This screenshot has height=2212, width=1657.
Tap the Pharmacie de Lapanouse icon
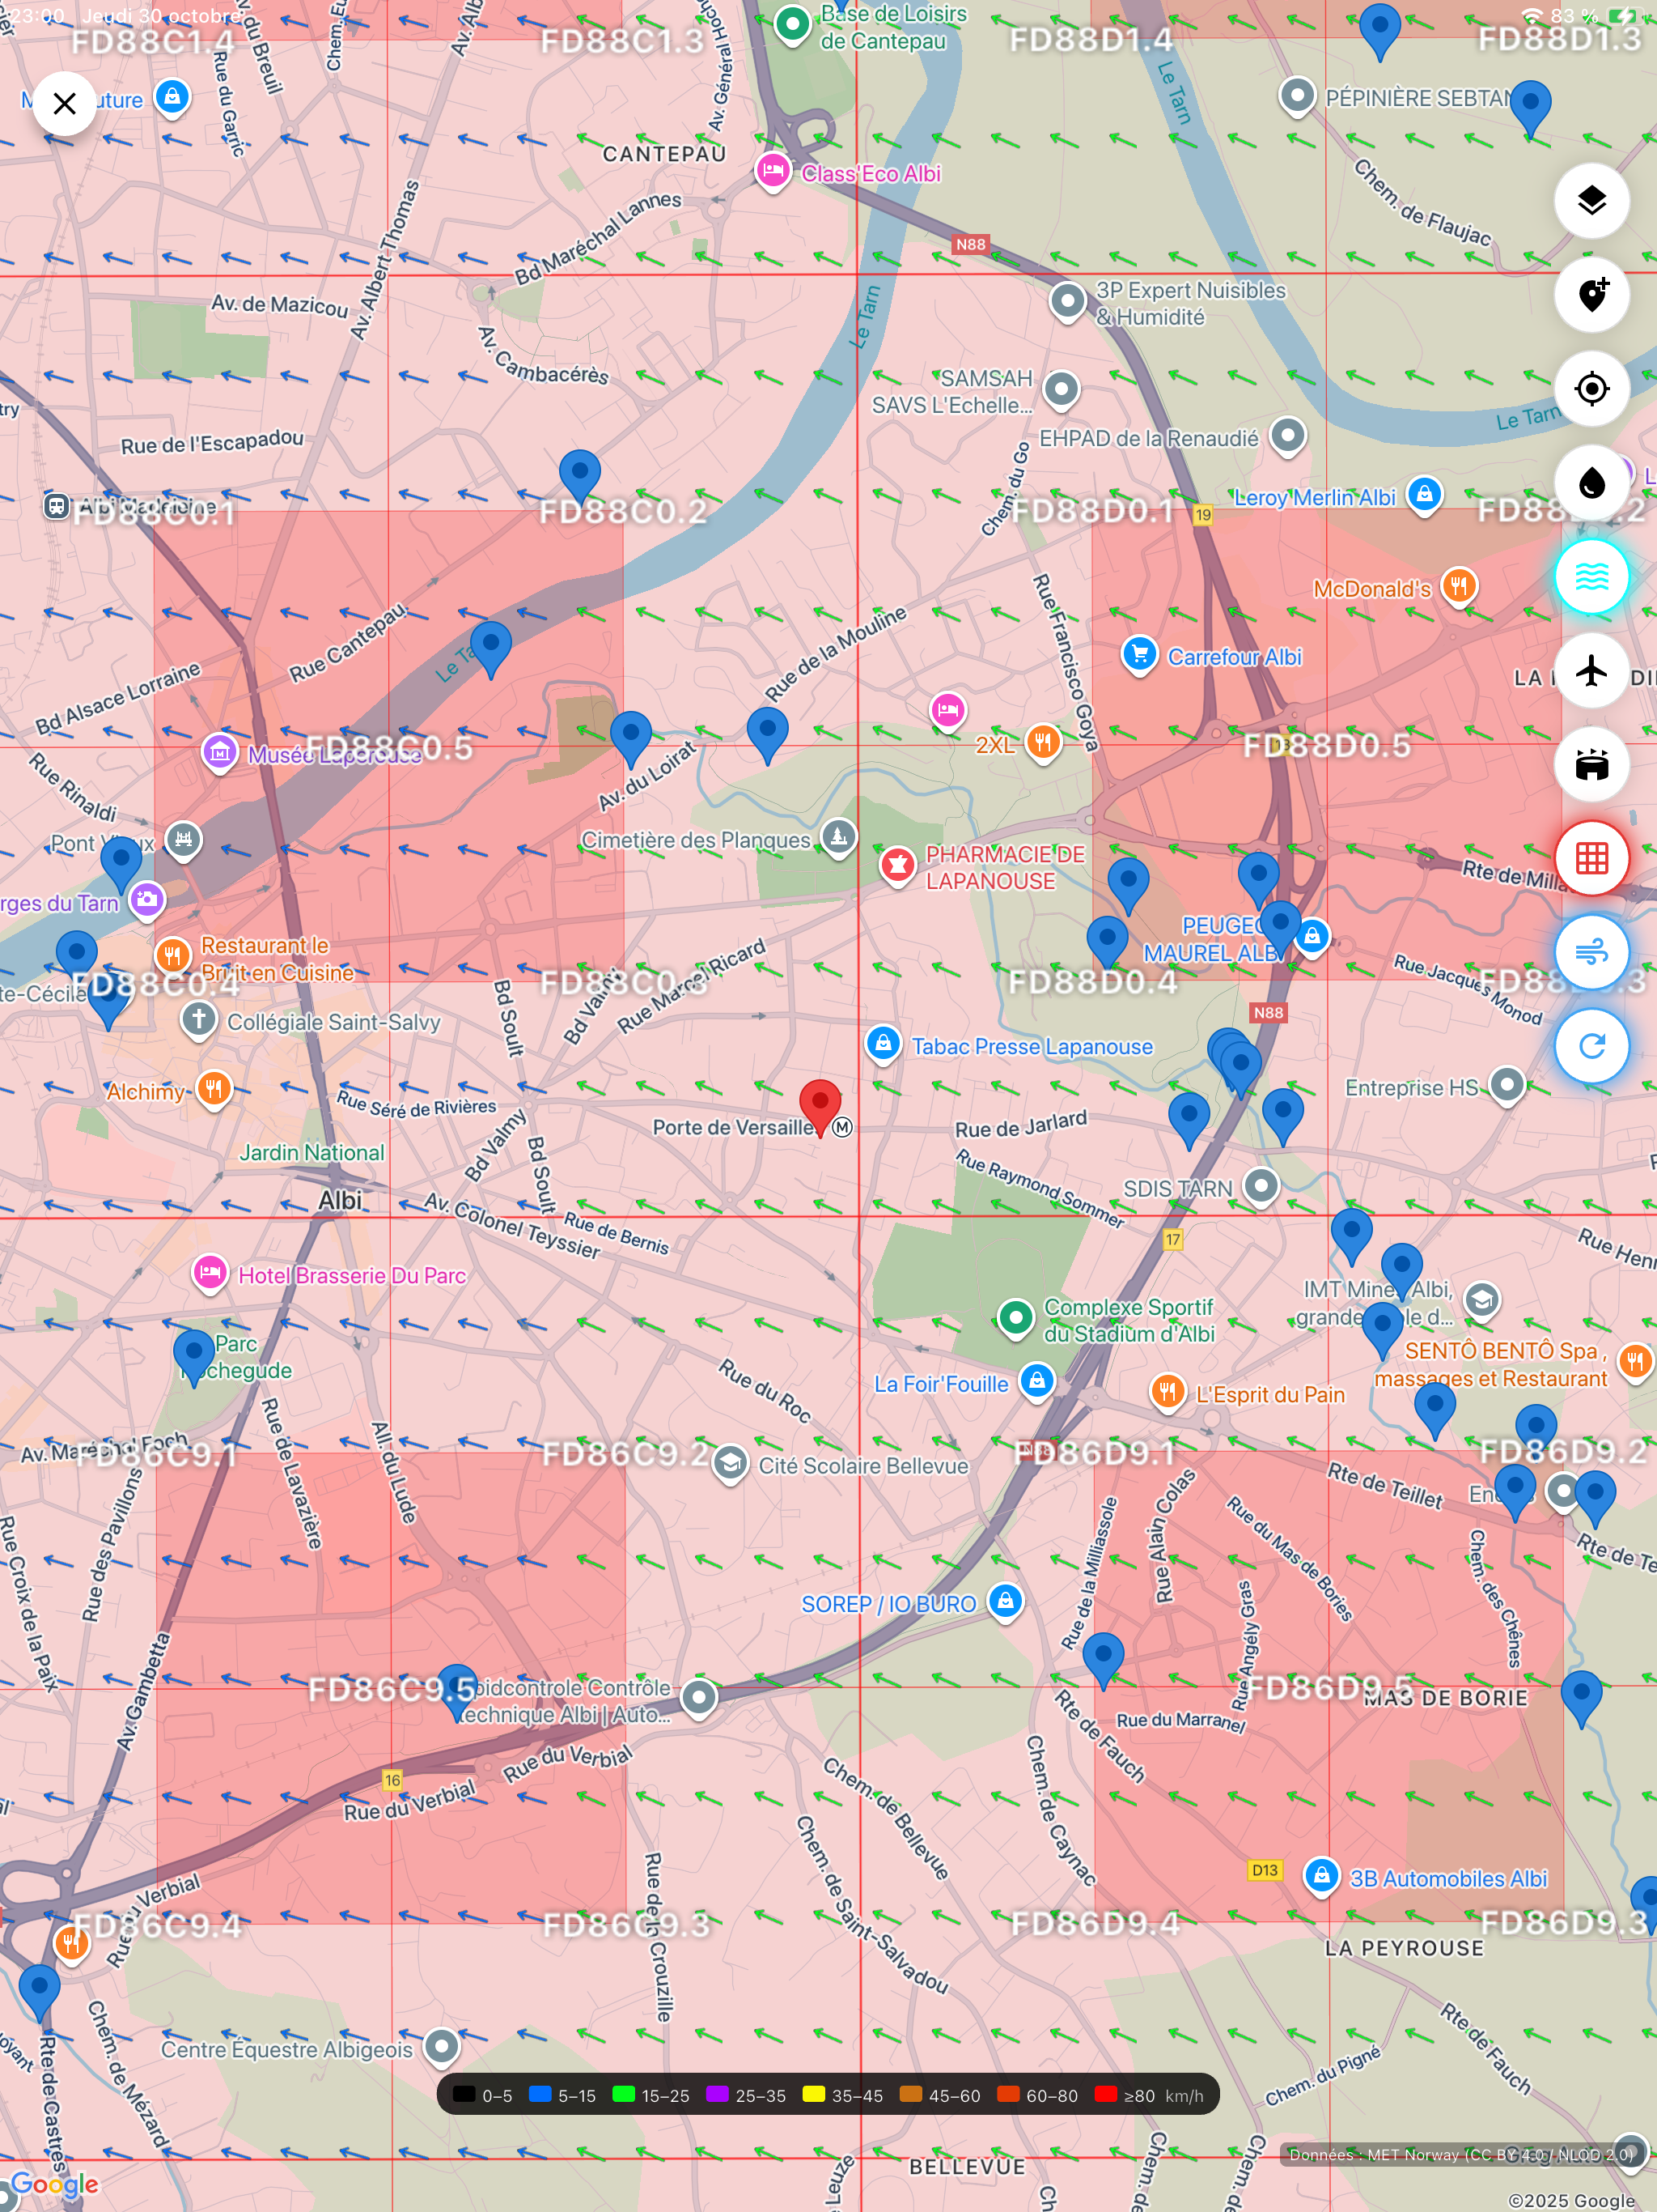point(897,865)
